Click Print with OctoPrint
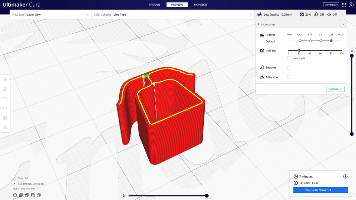Image resolution: width=356 pixels, height=200 pixels. point(318,190)
